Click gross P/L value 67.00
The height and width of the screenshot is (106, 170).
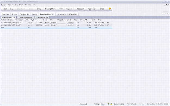[x=89, y=23]
